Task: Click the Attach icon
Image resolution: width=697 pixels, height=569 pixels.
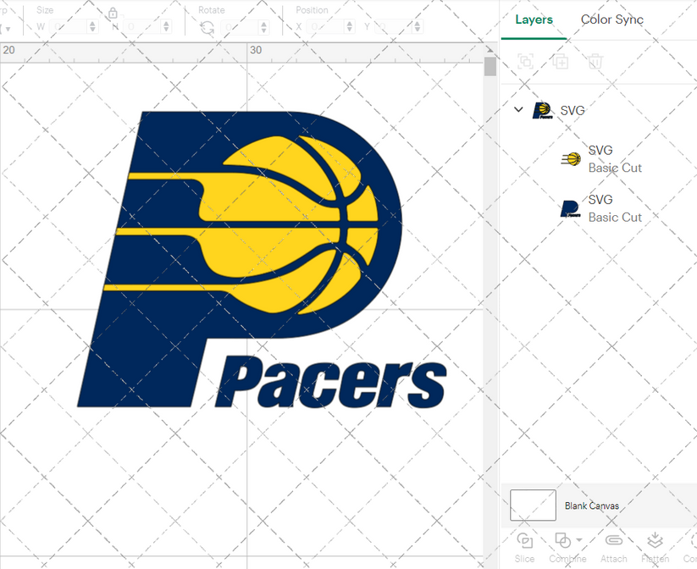Action: tap(613, 539)
